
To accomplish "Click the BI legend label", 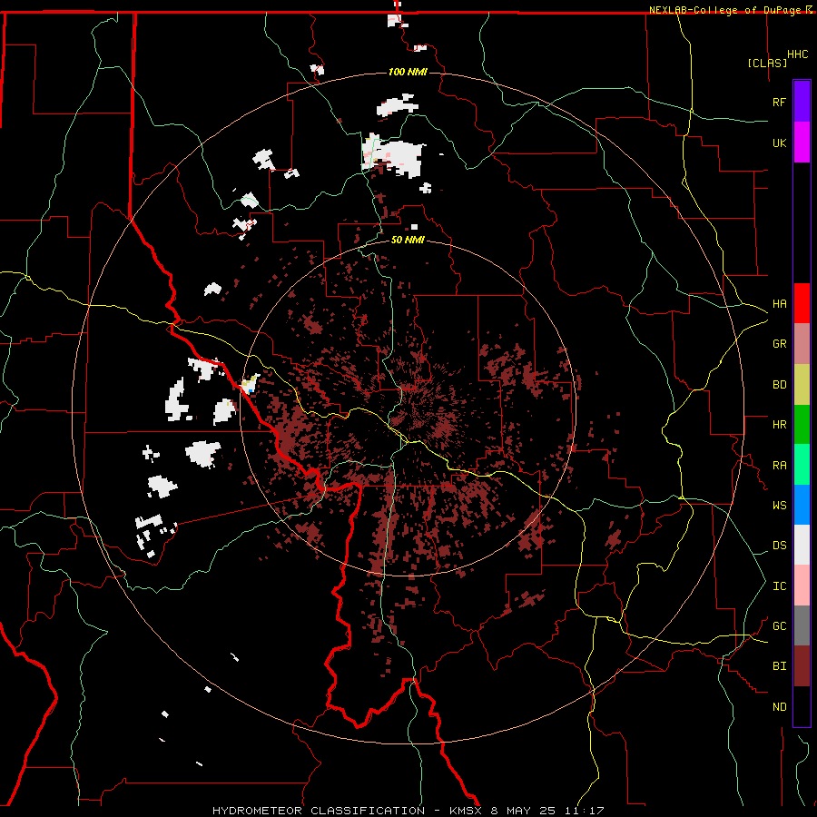I will pos(779,666).
